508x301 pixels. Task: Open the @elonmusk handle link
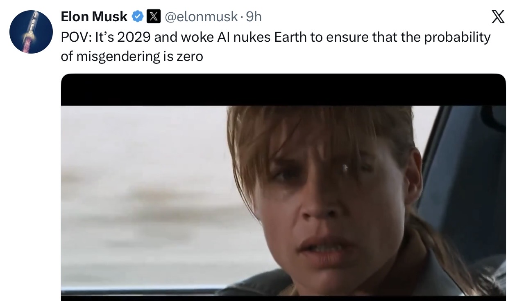[x=201, y=17]
